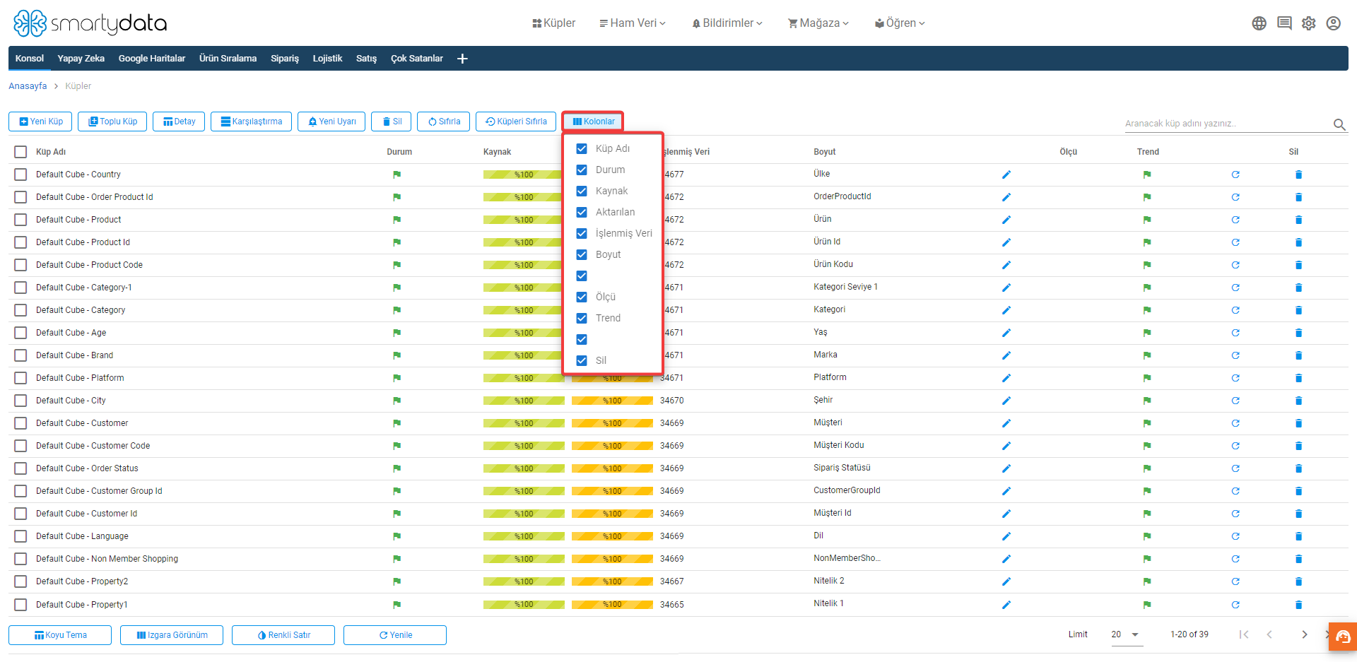Click the Küpleri Sıfırla button
Image resolution: width=1357 pixels, height=662 pixels.
click(516, 122)
